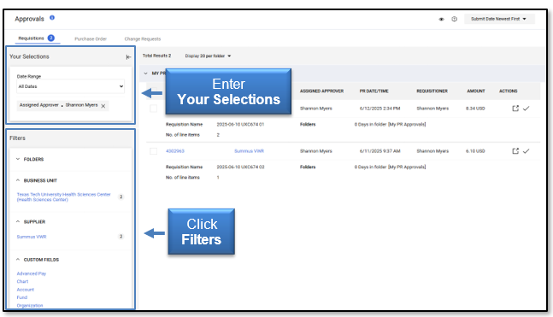Click the 6/11/2025 9:37 AM date cell
Image resolution: width=553 pixels, height=317 pixels.
379,151
